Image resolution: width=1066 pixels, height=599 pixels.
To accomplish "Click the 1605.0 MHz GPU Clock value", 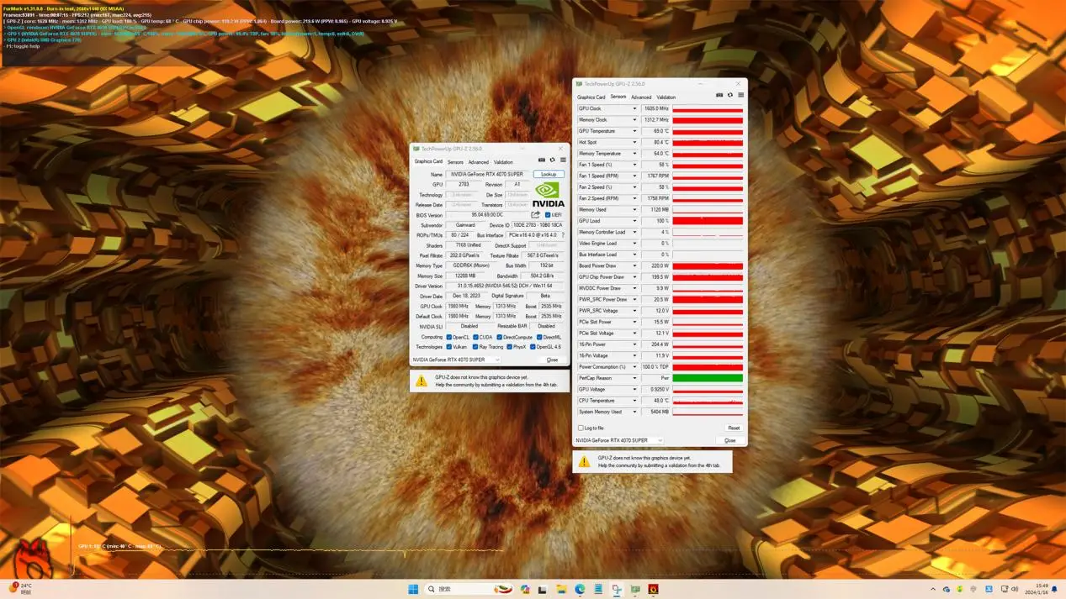I will pos(656,108).
